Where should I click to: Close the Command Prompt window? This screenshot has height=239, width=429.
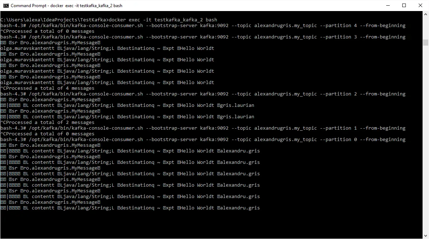pos(420,6)
